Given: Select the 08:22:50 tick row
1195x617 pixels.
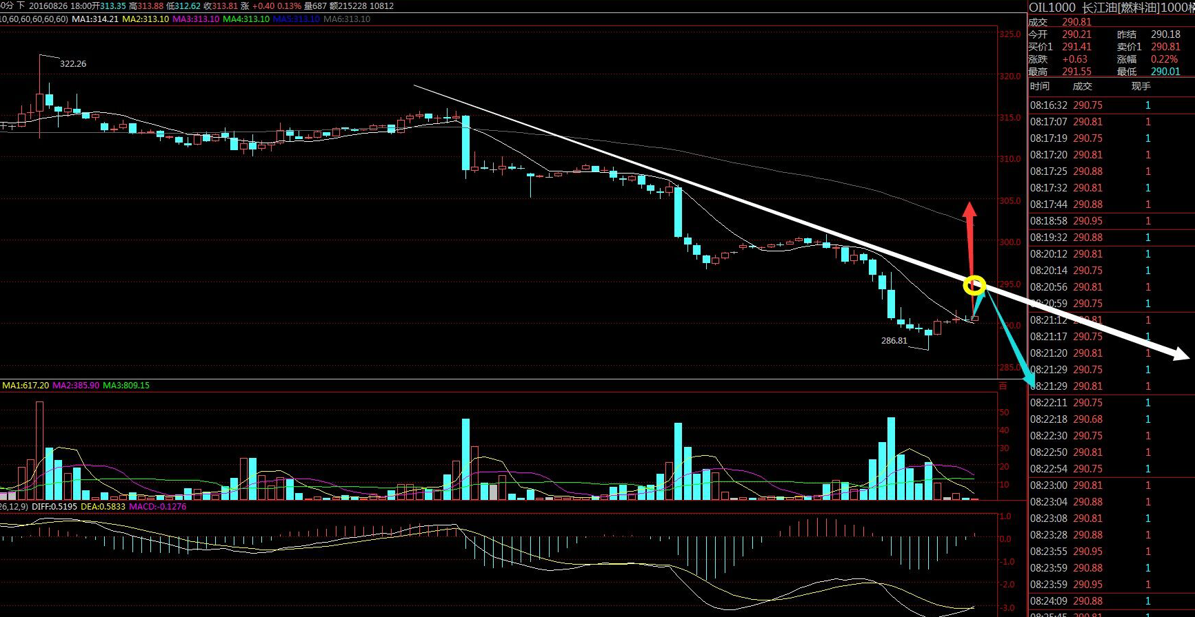Looking at the screenshot, I should pos(1111,452).
